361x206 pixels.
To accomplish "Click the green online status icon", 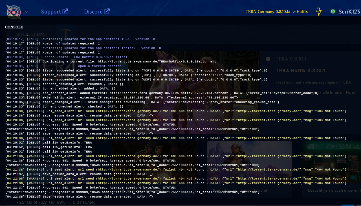I will [x=333, y=12].
